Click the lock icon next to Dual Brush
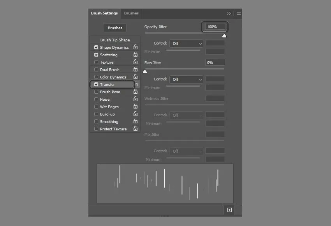331x226 pixels. coord(136,69)
